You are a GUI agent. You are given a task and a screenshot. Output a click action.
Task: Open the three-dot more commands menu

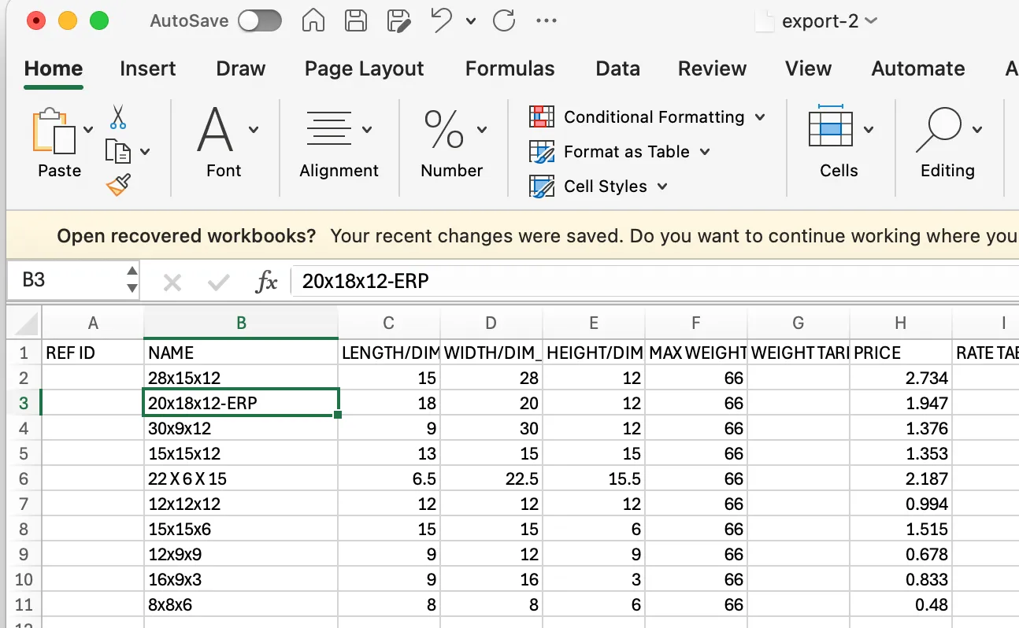point(546,21)
